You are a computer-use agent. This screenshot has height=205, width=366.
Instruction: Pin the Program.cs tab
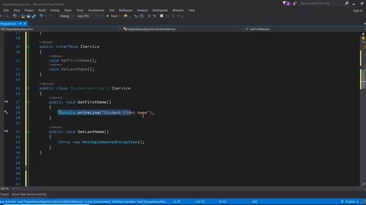click(x=21, y=24)
